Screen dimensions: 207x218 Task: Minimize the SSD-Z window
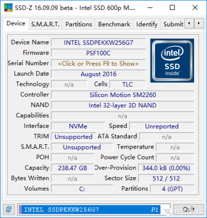click(150, 8)
